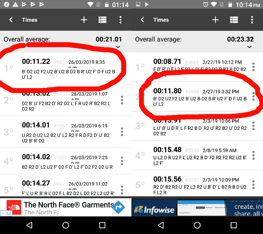Select the 00:15.56 time entry
Viewport: 263px width, 234px height.
click(197, 183)
